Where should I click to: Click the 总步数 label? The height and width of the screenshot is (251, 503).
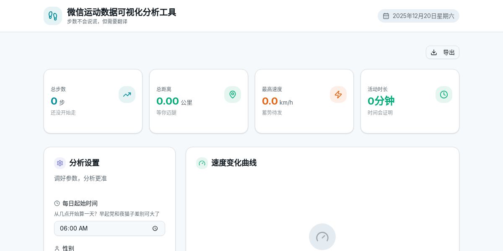58,89
